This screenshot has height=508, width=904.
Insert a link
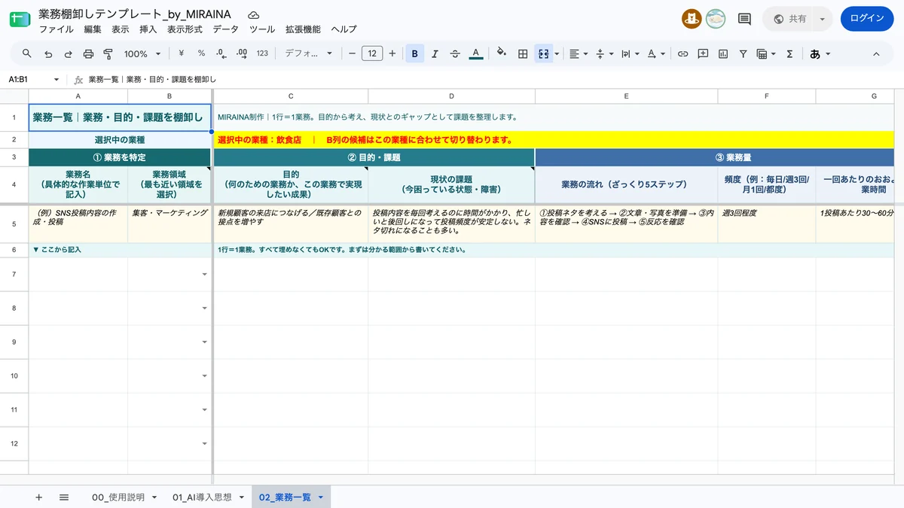click(683, 53)
